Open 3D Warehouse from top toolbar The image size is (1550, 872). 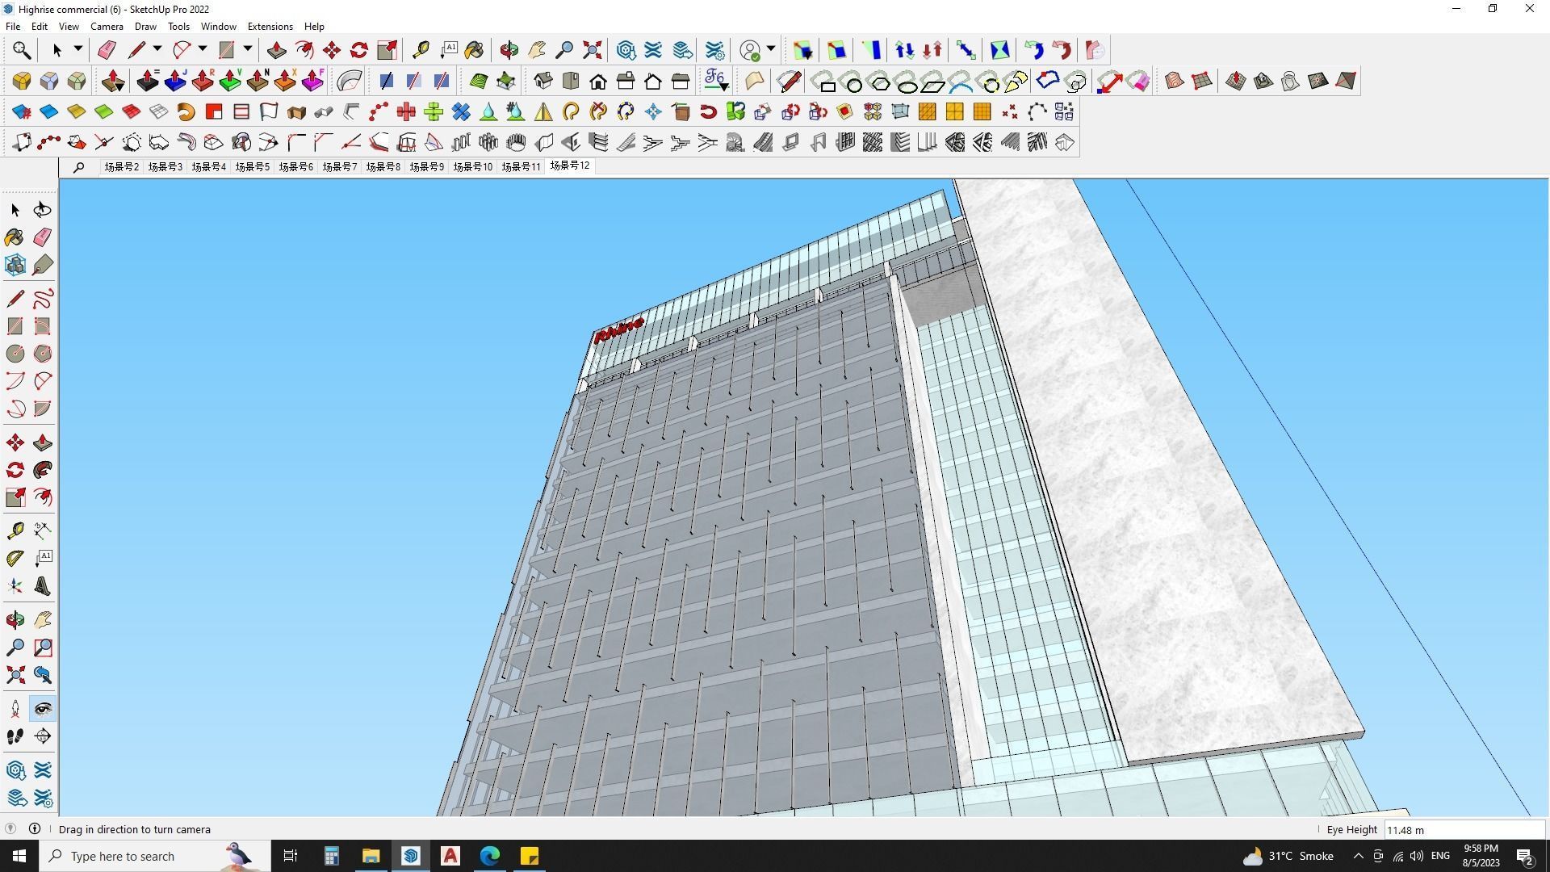626,50
